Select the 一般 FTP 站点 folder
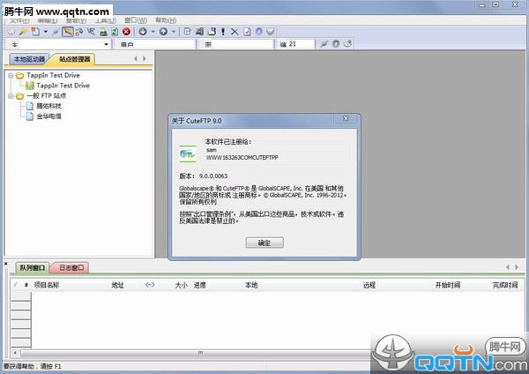 pyautogui.click(x=47, y=96)
